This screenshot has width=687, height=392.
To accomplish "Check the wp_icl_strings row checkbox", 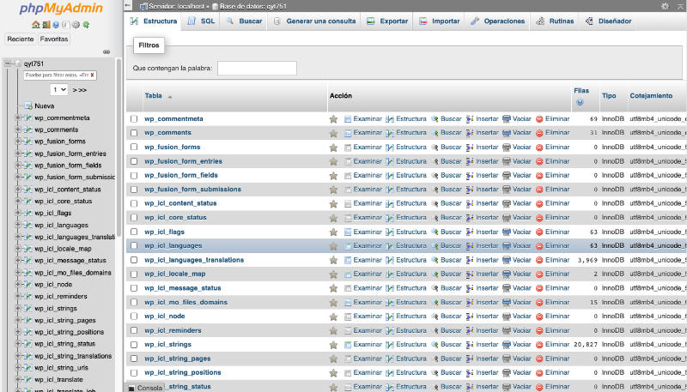I will 134,345.
